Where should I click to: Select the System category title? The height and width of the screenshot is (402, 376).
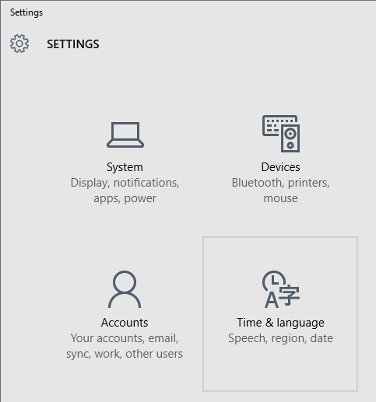pyautogui.click(x=125, y=167)
